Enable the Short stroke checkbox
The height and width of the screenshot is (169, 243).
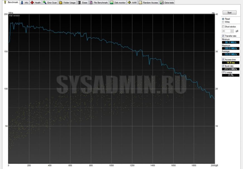coord(223,26)
